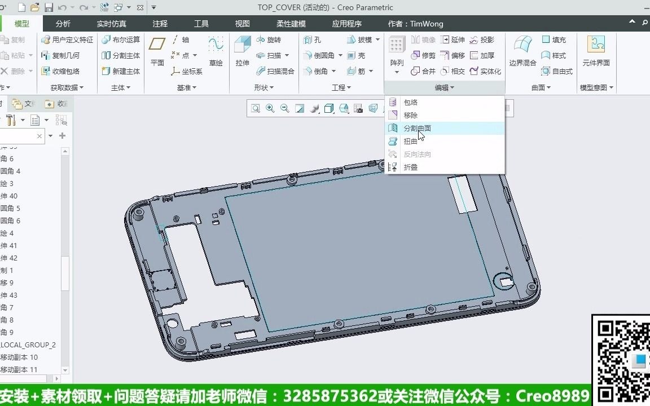The image size is (650, 406).
Task: Select the 孔 (Hole) tool
Action: coord(311,39)
